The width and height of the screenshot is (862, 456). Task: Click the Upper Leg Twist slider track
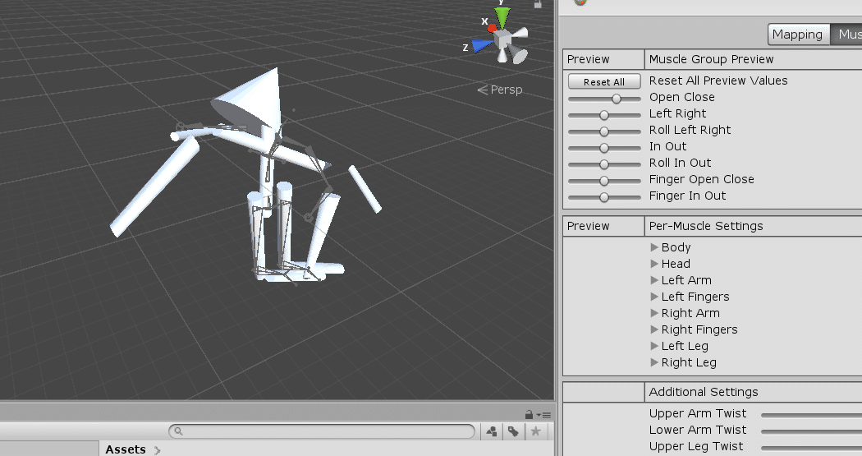click(811, 448)
